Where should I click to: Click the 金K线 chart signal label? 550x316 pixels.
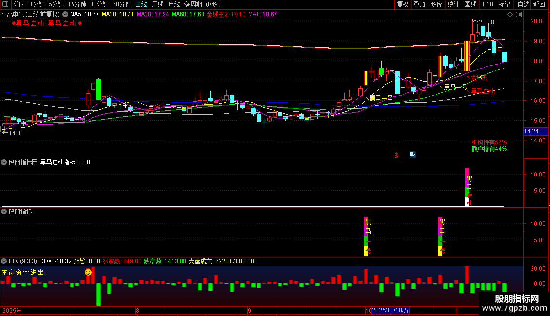coord(478,77)
